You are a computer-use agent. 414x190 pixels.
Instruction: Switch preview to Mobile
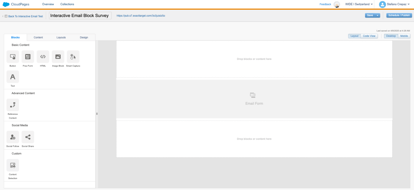pos(404,36)
